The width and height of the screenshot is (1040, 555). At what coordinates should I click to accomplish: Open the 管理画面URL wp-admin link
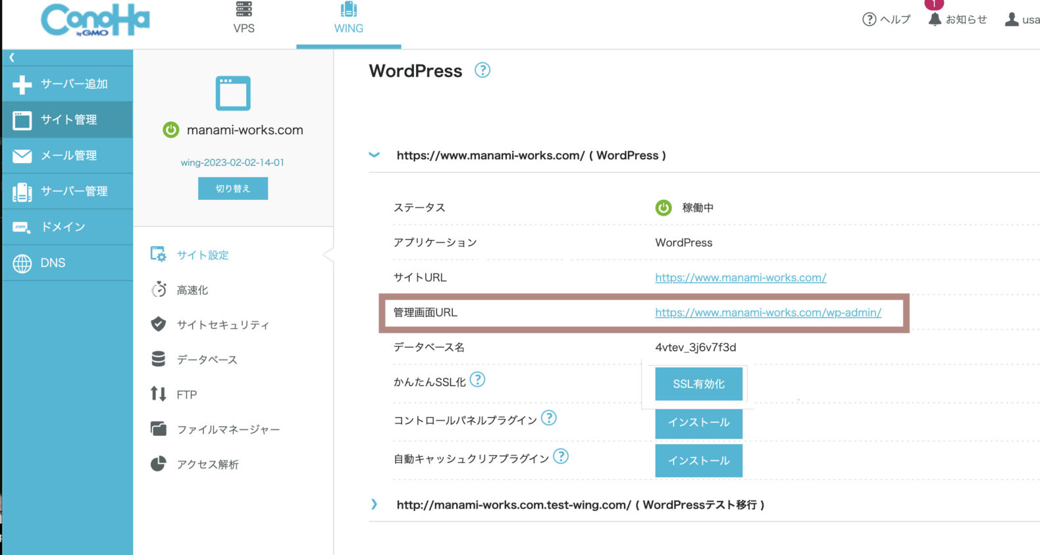768,312
